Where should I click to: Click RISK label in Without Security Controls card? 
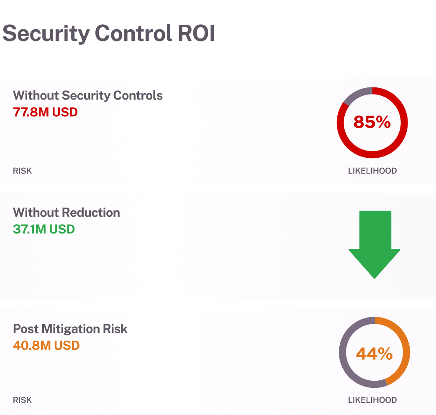22,171
